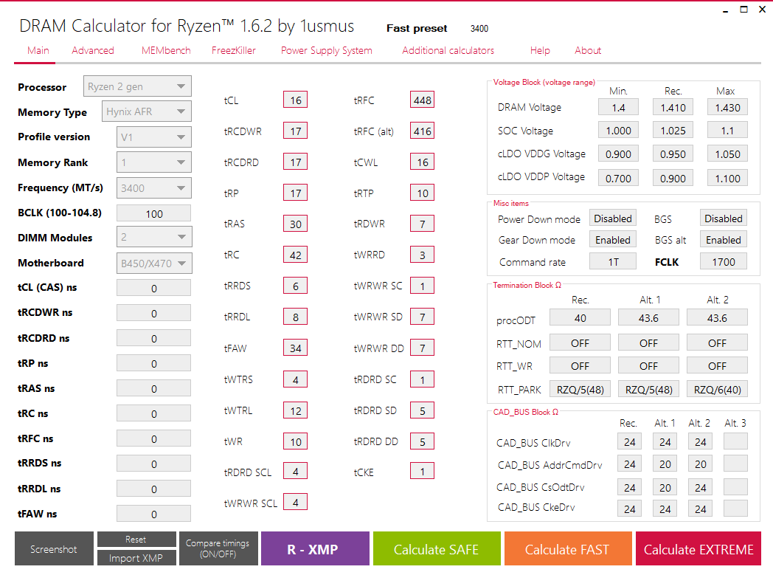The image size is (773, 575).
Task: Click the tRC value 42
Action: (x=295, y=255)
